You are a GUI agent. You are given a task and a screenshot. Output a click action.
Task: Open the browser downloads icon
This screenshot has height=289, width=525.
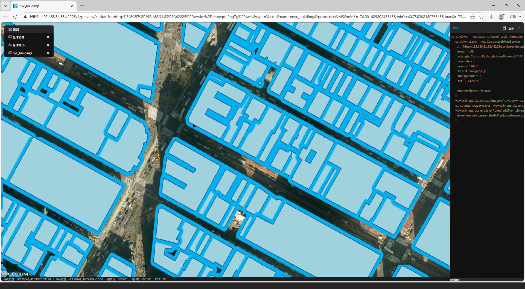pos(491,17)
